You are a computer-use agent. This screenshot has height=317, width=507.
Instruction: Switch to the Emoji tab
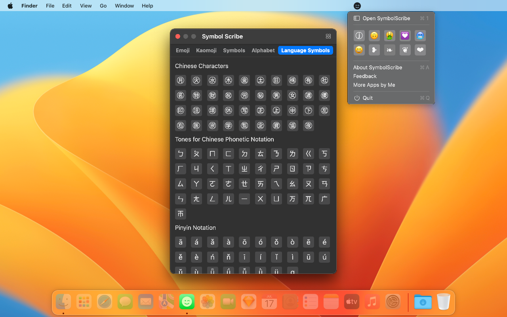[x=183, y=50]
